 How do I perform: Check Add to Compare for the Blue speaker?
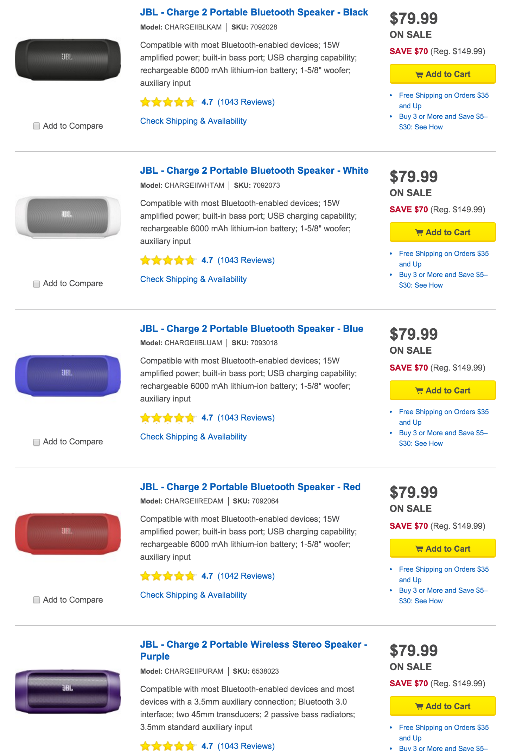(x=37, y=442)
